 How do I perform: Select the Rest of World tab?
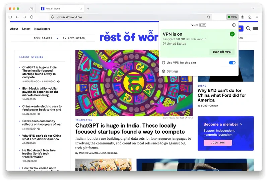[x=60, y=8]
